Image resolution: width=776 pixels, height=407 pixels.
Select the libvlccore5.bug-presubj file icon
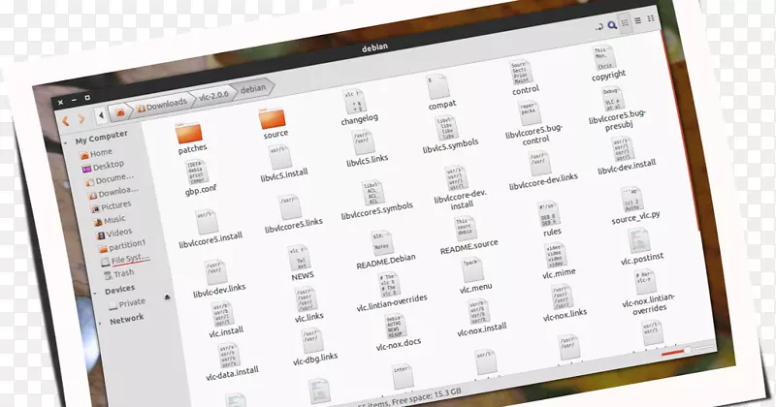pos(612,99)
